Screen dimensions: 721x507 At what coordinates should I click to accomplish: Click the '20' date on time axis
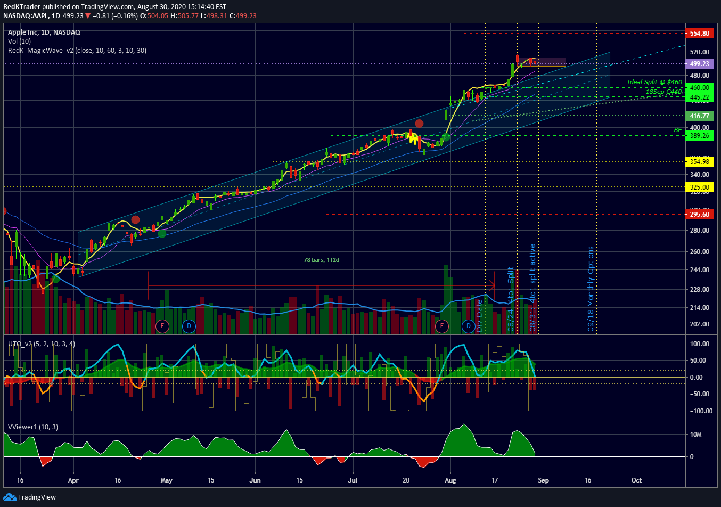[x=406, y=480]
